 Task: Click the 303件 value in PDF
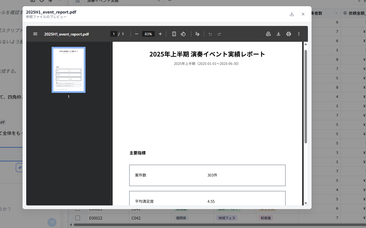[212, 175]
